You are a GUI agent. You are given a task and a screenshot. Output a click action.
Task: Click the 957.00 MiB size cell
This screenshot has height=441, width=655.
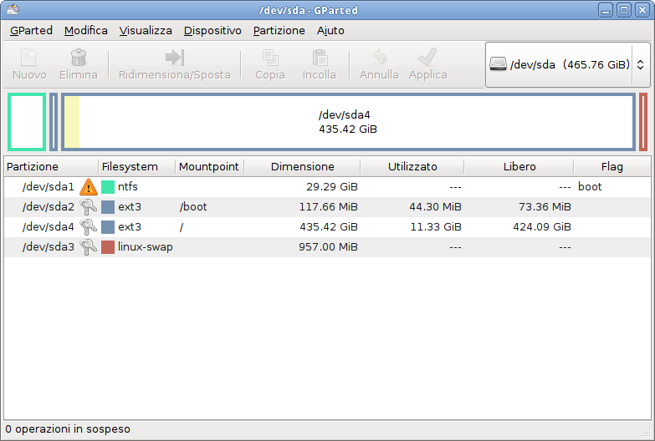328,246
